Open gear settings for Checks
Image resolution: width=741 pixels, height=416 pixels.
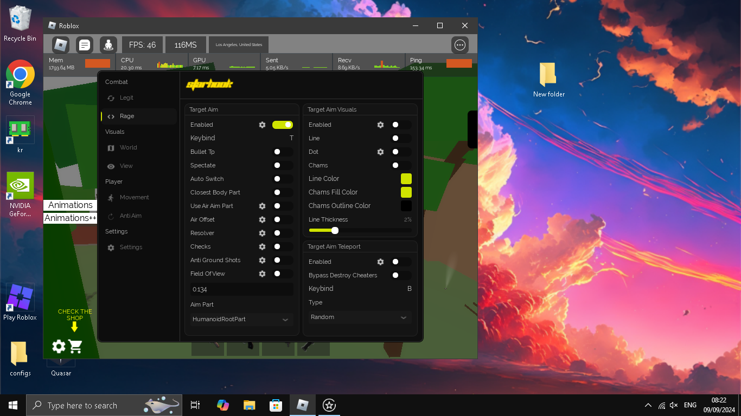262,246
